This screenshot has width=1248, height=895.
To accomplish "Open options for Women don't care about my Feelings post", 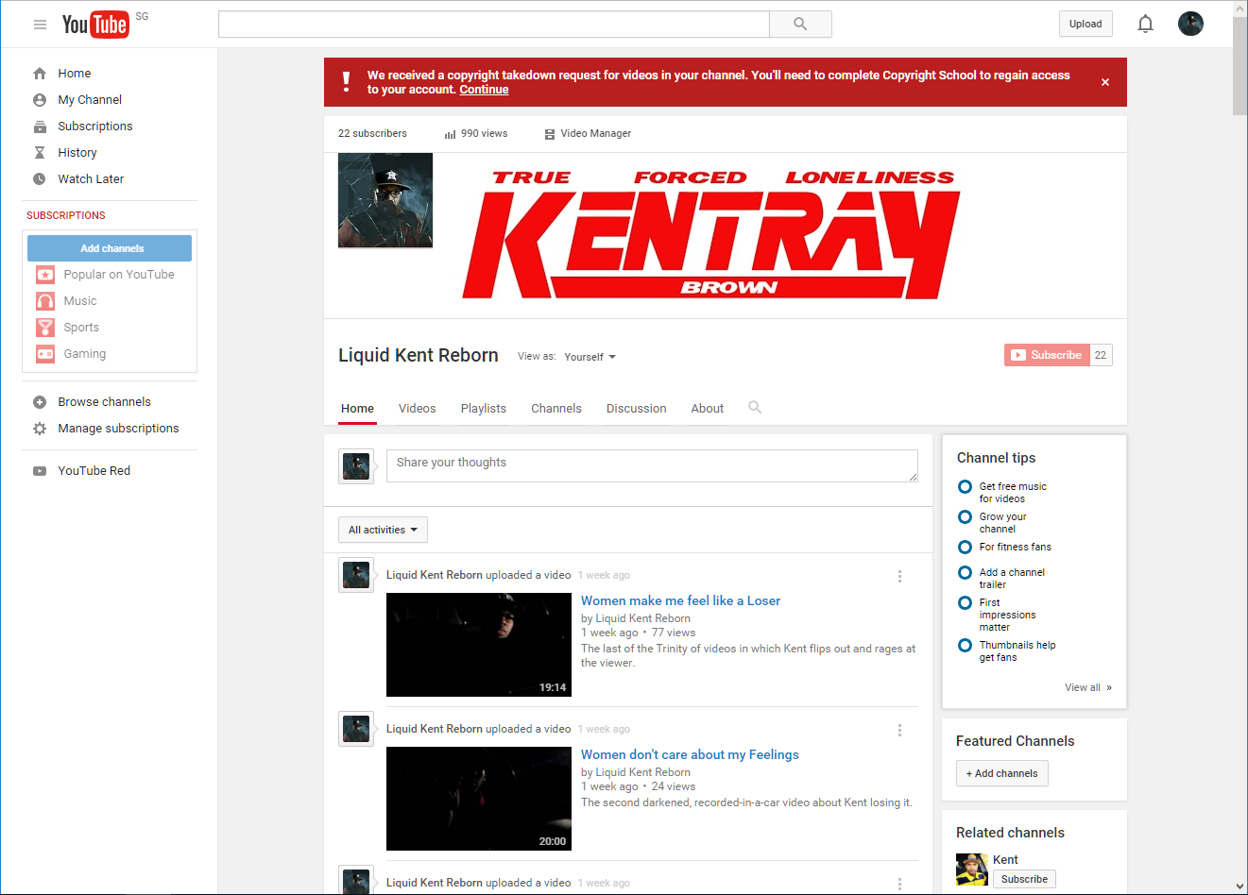I will (899, 730).
